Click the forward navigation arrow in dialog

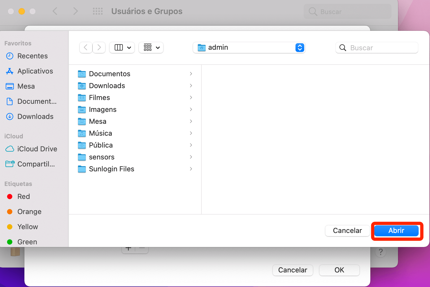[99, 48]
